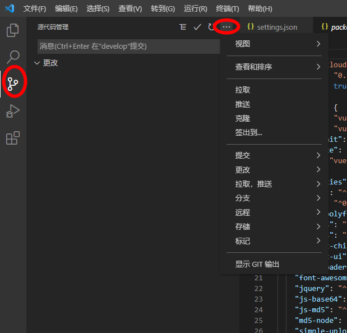This screenshot has height=333, width=347.
Task: Open 运行(R) menu
Action: 196,8
